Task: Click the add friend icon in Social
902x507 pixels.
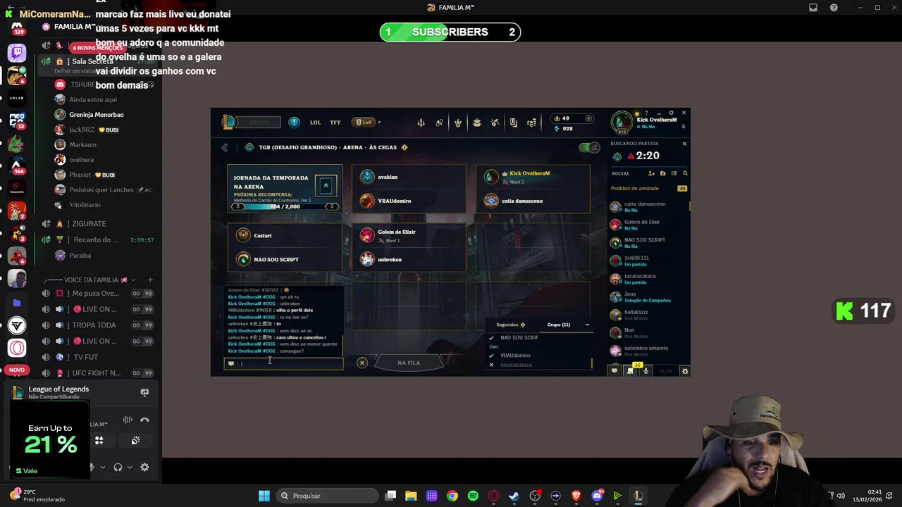Action: click(x=651, y=173)
